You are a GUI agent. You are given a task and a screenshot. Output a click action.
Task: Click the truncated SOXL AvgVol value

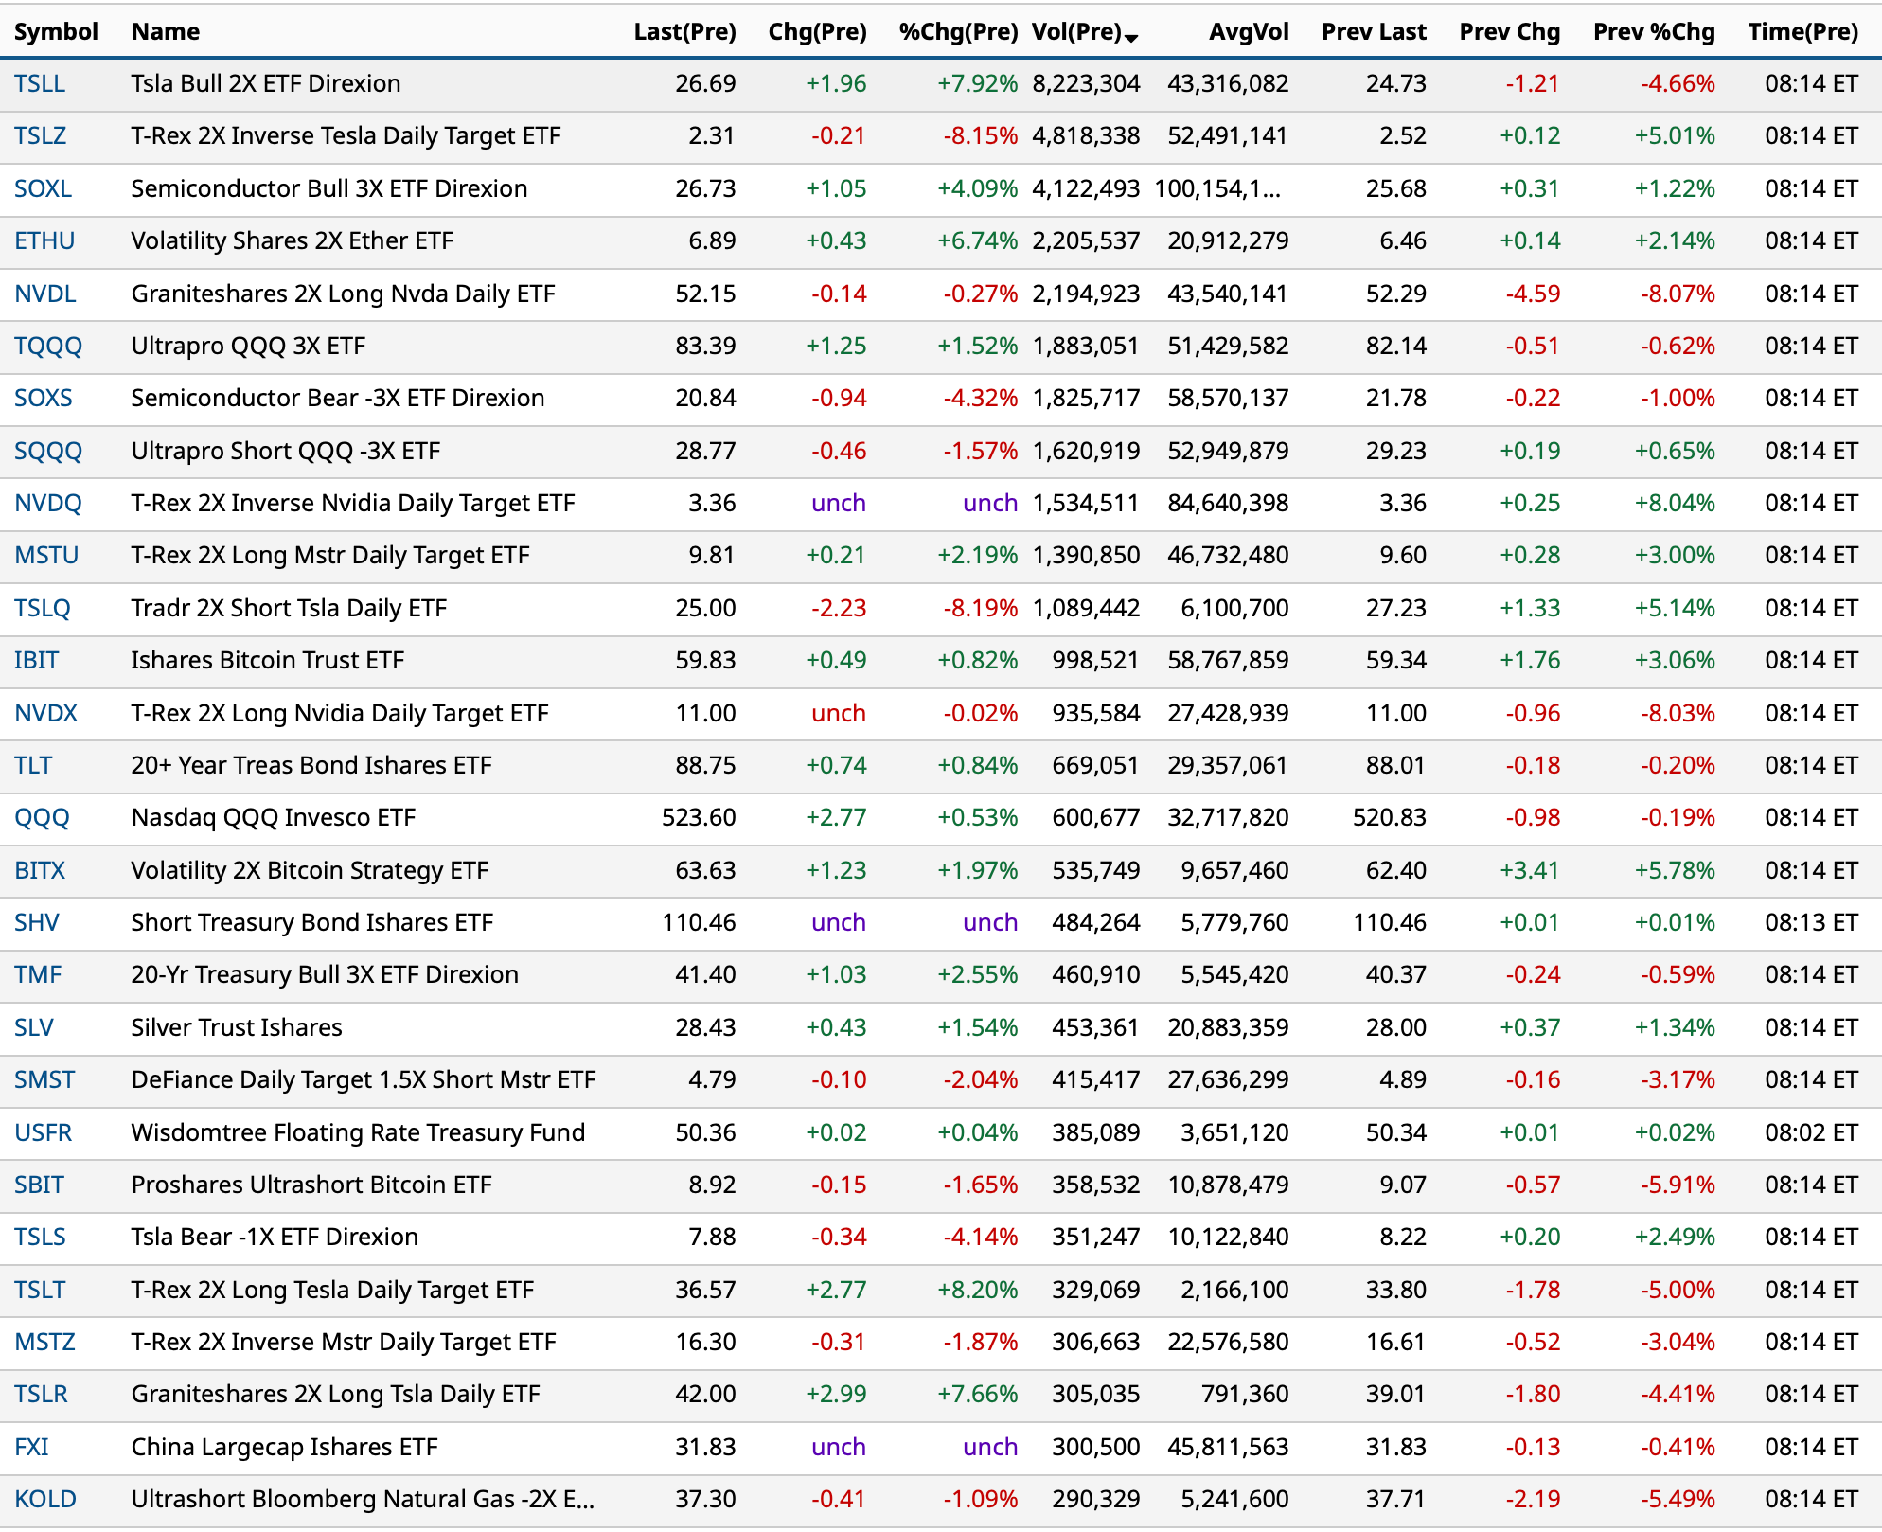pyautogui.click(x=1216, y=189)
